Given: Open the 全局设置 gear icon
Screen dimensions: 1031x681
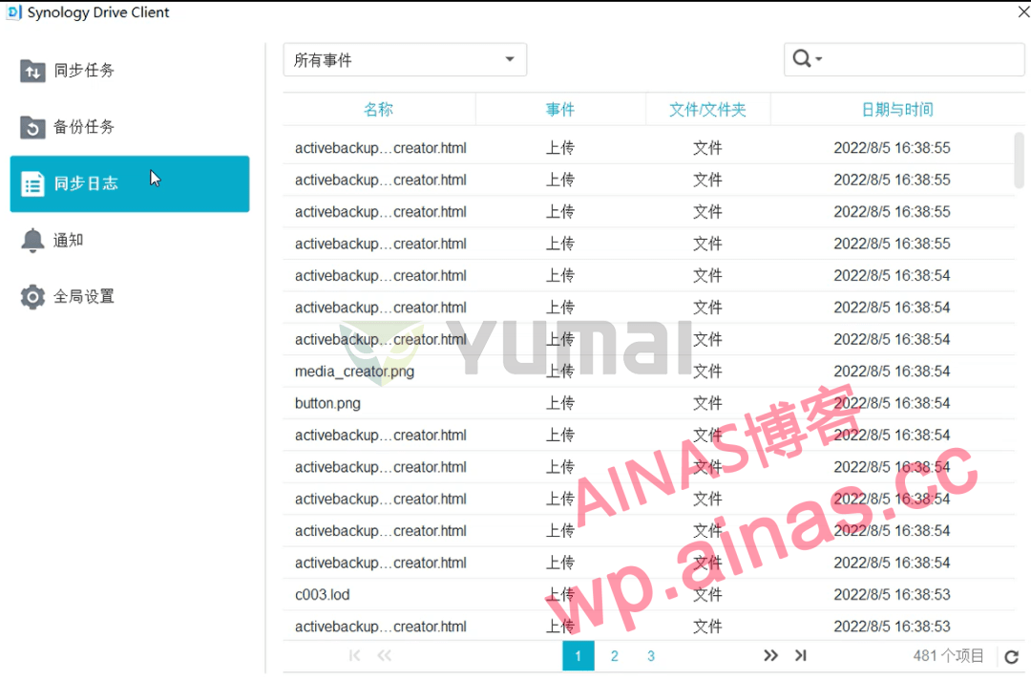Looking at the screenshot, I should 32,297.
